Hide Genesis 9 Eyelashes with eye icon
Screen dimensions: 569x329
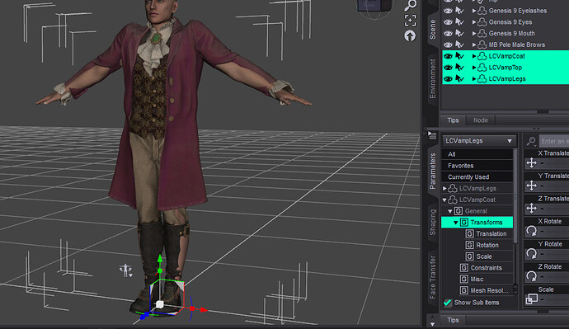click(448, 11)
